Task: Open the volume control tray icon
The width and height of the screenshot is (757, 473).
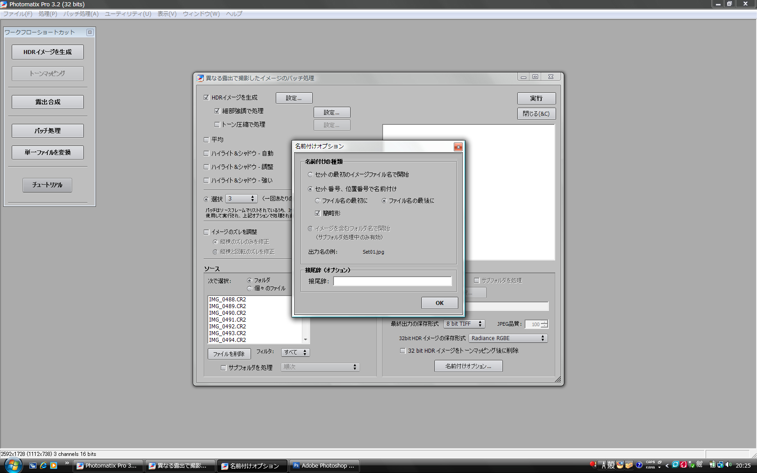Action: (729, 465)
